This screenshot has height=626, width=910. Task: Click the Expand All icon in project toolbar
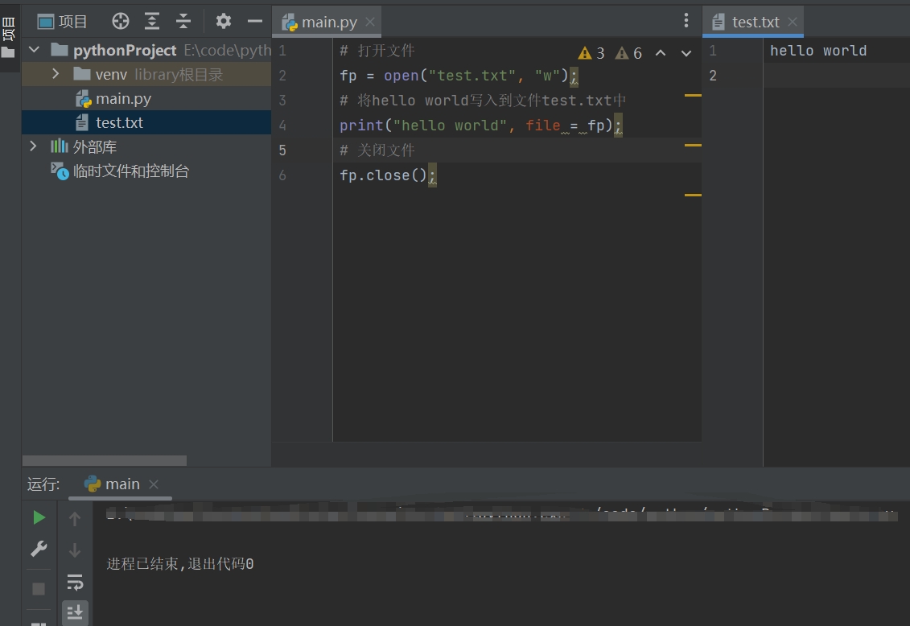152,22
